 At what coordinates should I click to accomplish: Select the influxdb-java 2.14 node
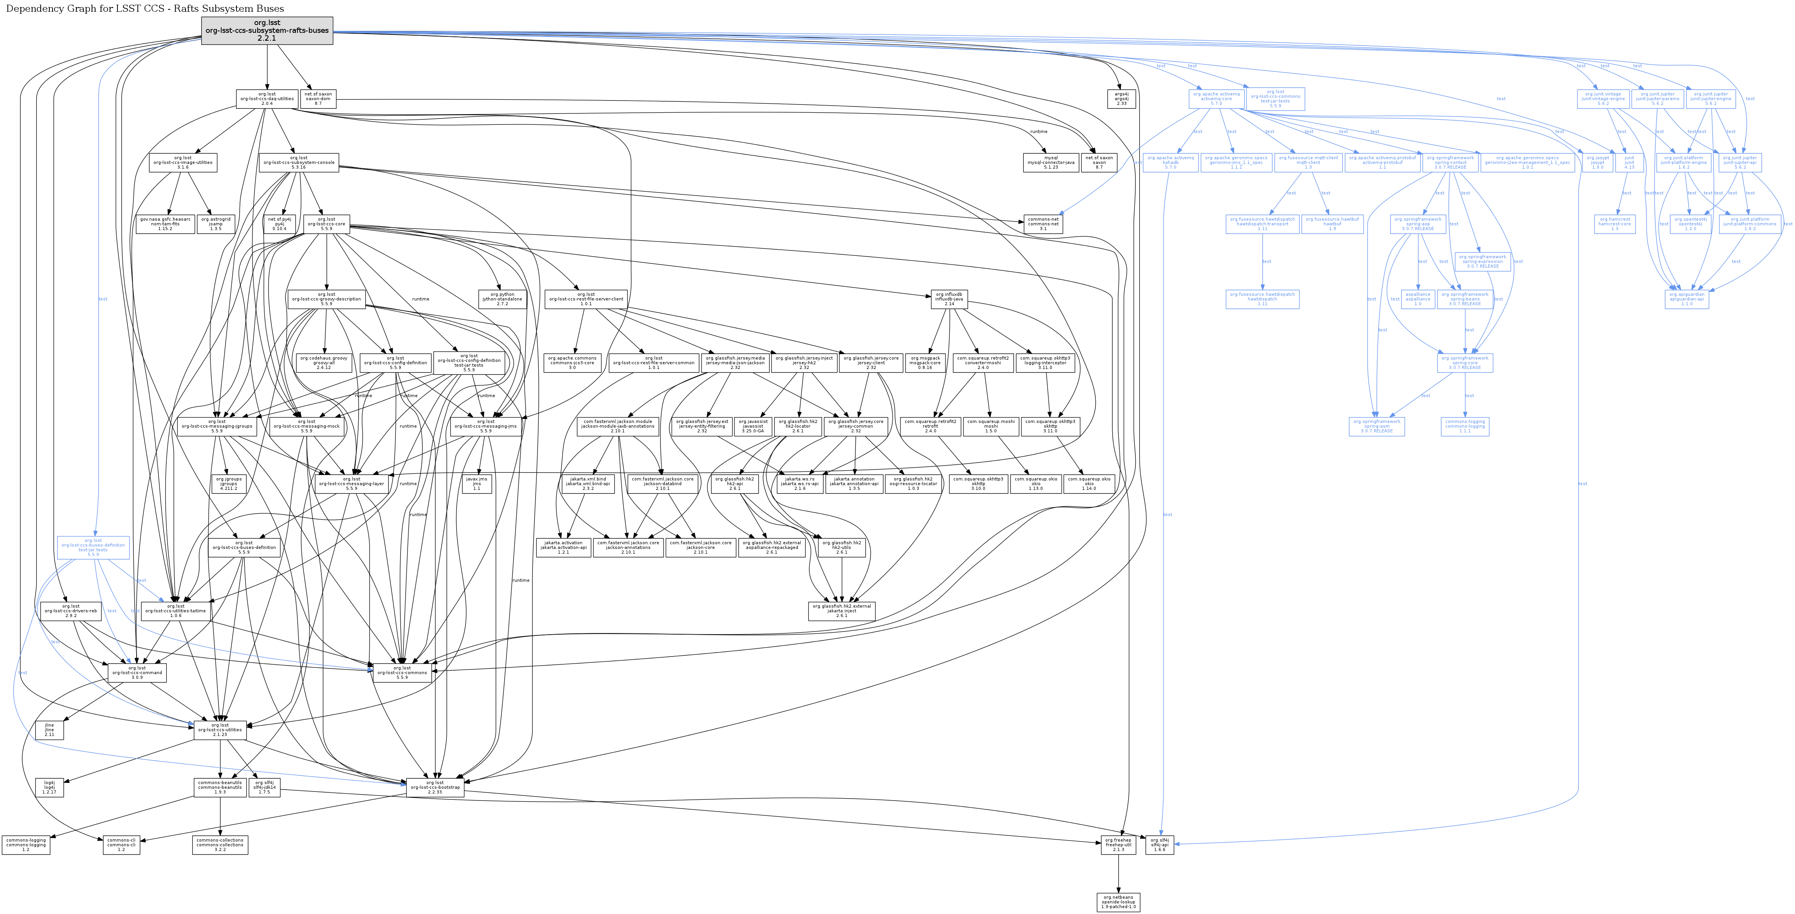(x=949, y=300)
